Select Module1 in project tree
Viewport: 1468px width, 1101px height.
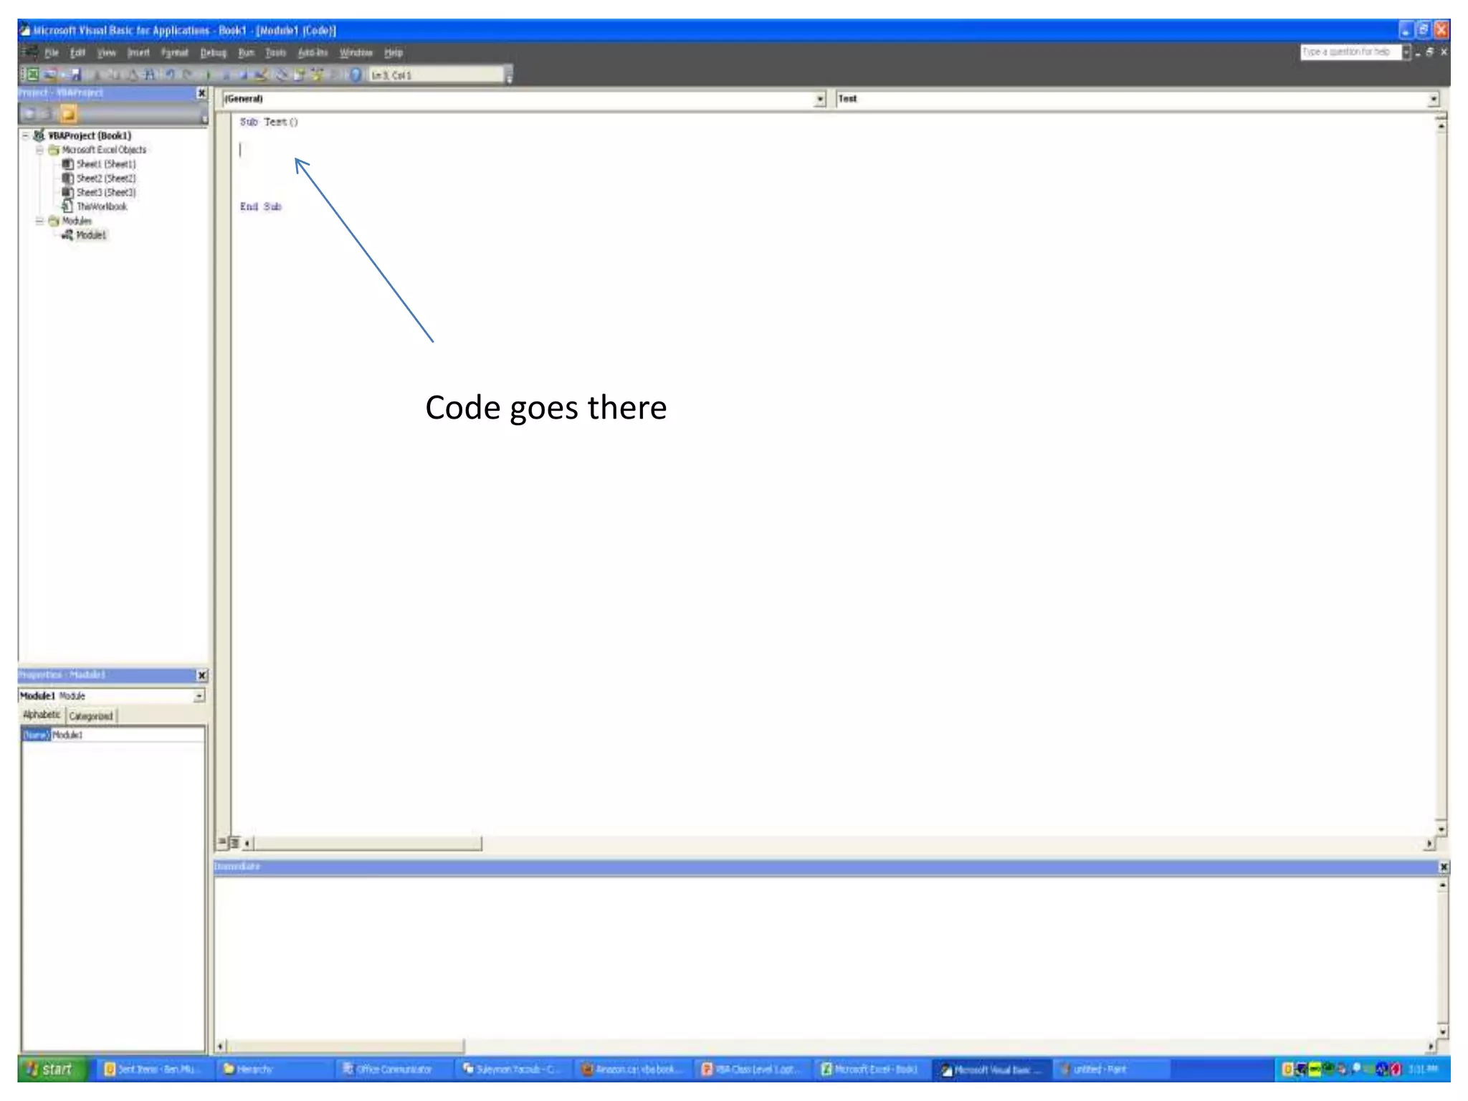(91, 235)
